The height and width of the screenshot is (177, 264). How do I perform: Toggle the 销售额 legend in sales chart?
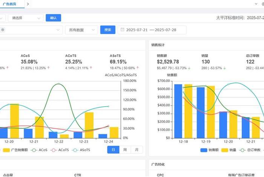click(x=209, y=150)
